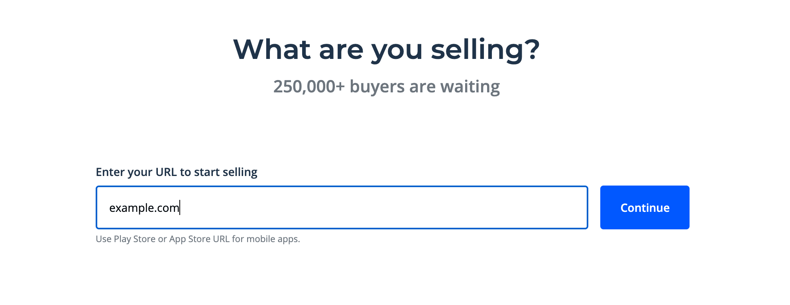Click the 'Enter your URL to start selling' label

click(x=176, y=172)
